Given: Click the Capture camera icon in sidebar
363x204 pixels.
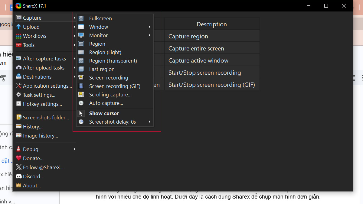Looking at the screenshot, I should (19, 18).
